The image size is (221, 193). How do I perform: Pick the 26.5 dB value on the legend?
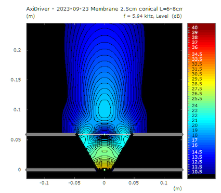pos(197,94)
